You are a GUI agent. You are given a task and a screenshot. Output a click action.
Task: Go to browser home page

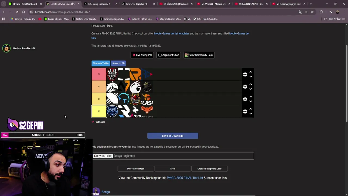23,12
